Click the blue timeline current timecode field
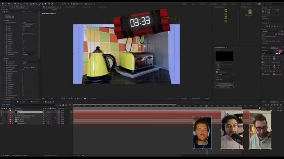The width and height of the screenshot is (284, 159). point(6,105)
